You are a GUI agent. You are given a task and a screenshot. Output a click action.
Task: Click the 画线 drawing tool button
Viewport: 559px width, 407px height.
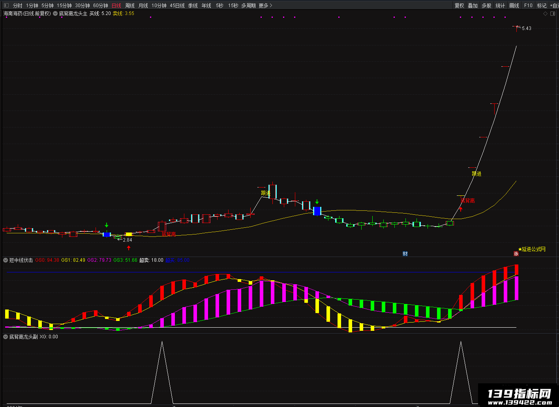click(x=514, y=6)
